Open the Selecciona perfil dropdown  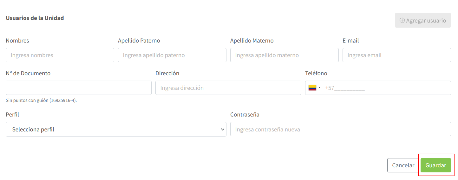tap(116, 129)
